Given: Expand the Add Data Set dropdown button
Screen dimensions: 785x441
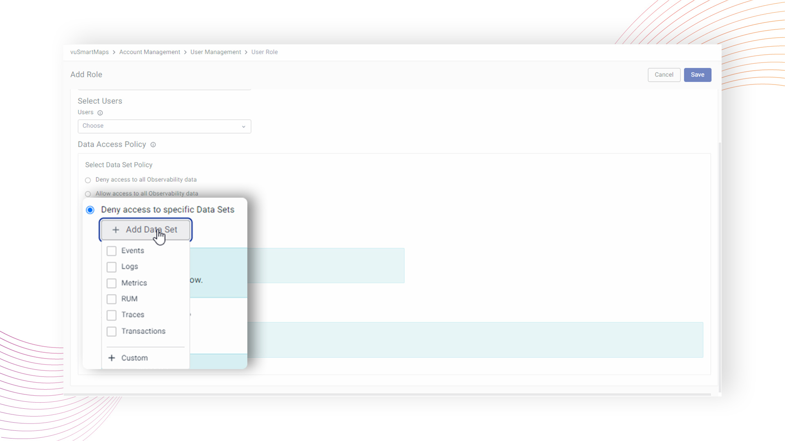Looking at the screenshot, I should pyautogui.click(x=146, y=230).
